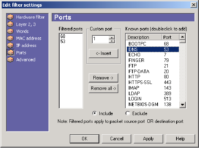Select the Ports label in the sidebar
This screenshot has height=148, width=199.
tap(21, 52)
